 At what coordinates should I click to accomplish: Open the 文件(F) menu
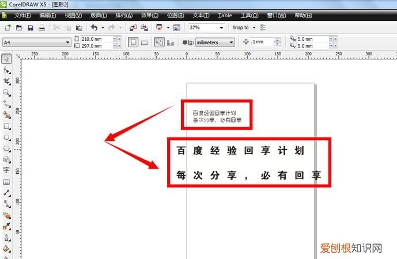[x=22, y=16]
